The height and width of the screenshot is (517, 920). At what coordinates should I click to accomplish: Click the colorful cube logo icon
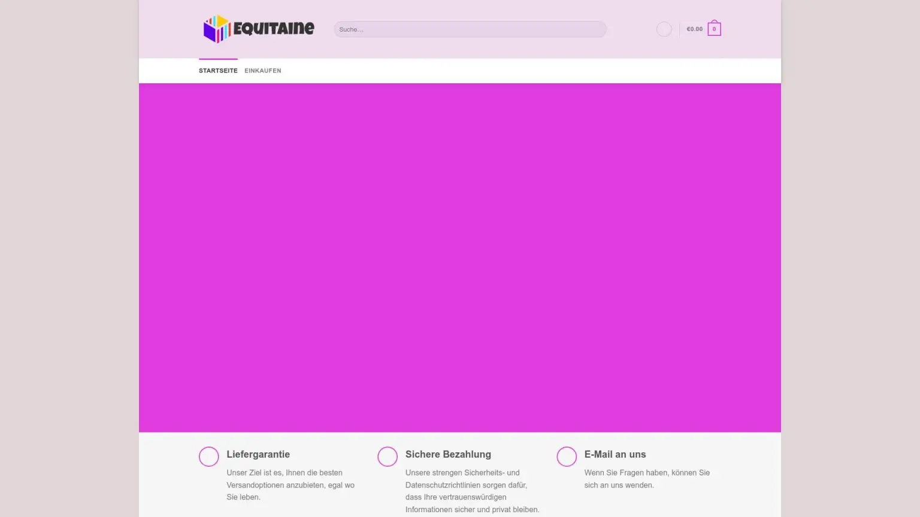pos(216,29)
